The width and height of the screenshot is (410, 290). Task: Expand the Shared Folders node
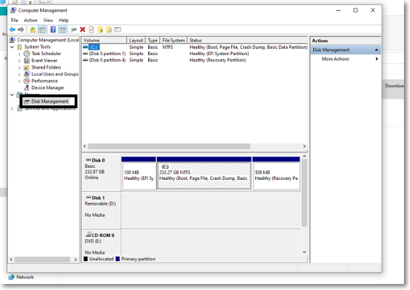tap(19, 67)
